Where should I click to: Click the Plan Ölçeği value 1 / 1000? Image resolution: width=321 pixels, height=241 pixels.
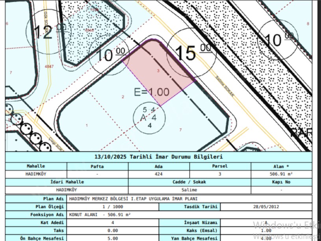point(113,207)
